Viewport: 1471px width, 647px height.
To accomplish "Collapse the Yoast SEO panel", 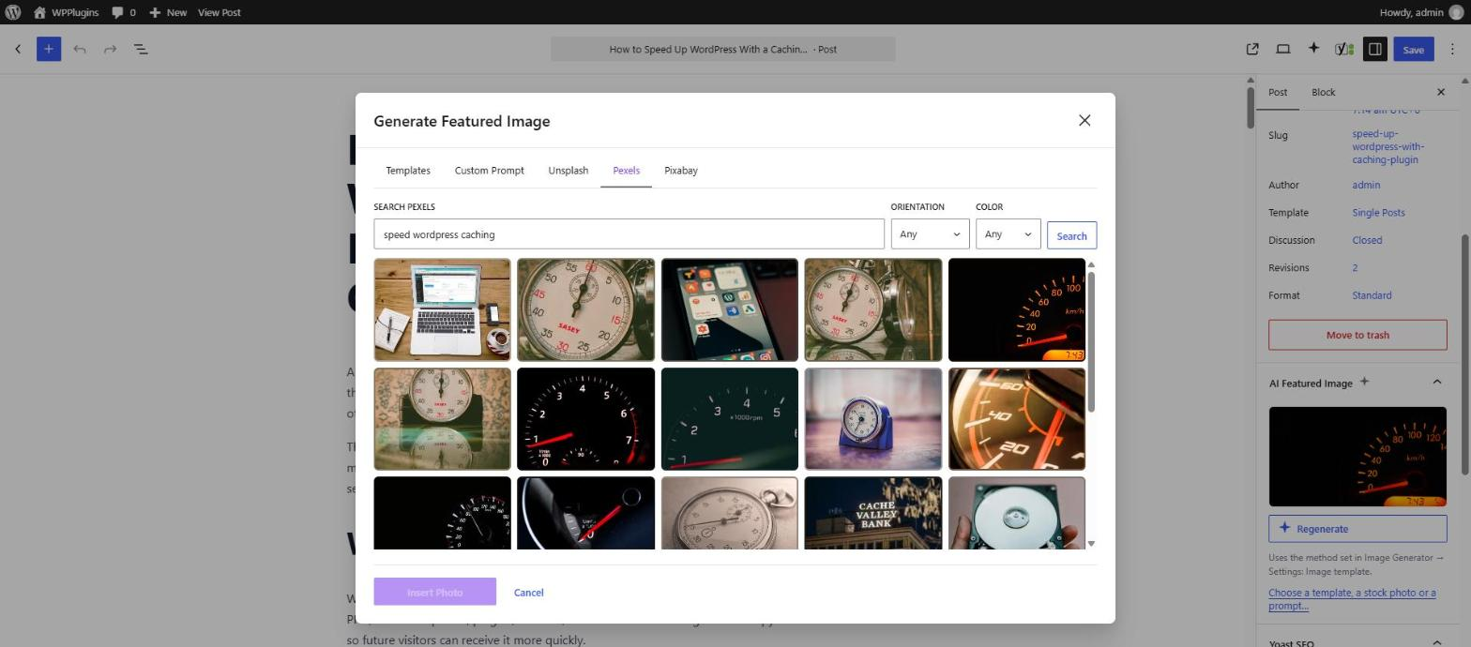I will [x=1436, y=642].
